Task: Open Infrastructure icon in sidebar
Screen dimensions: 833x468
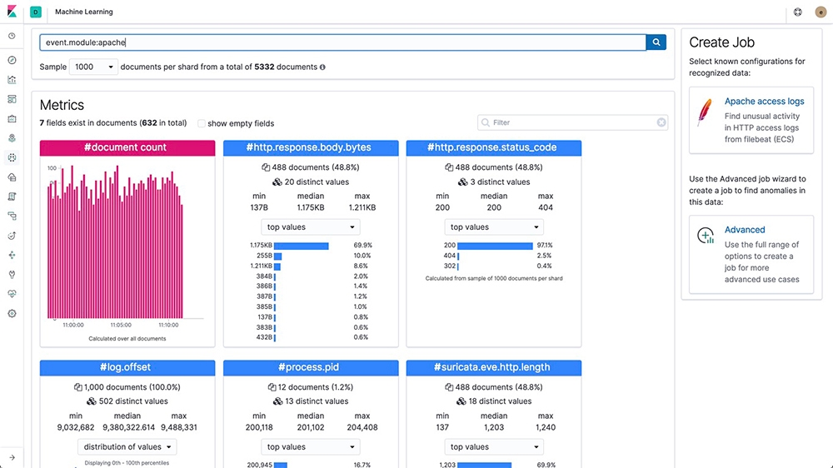Action: (x=12, y=177)
